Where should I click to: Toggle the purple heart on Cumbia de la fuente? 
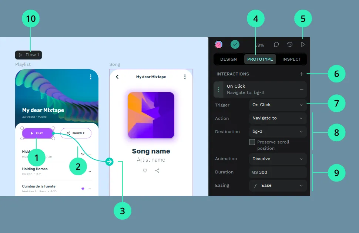click(83, 189)
